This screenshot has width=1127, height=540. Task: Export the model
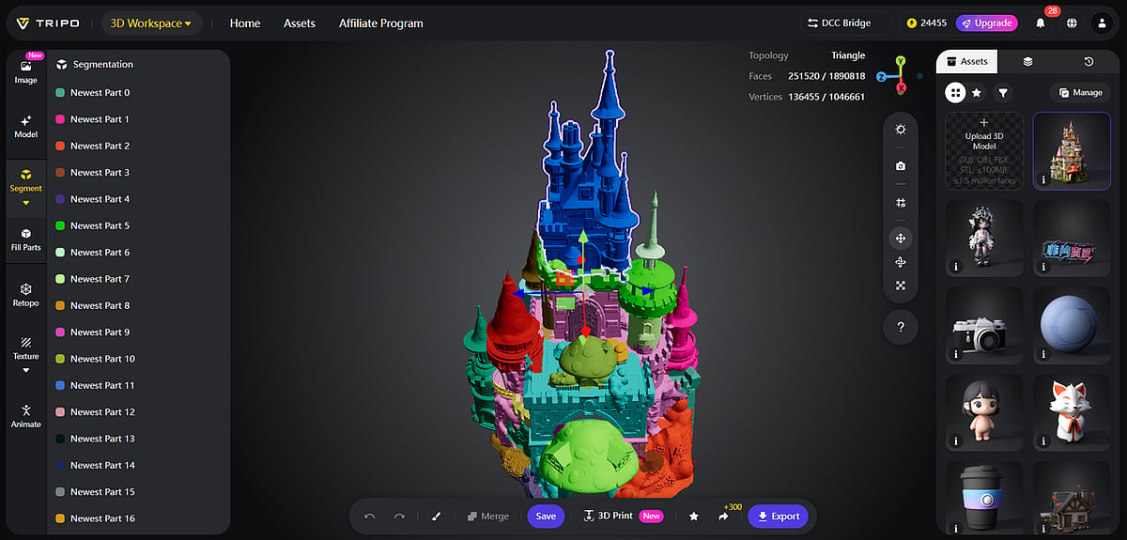click(x=778, y=517)
